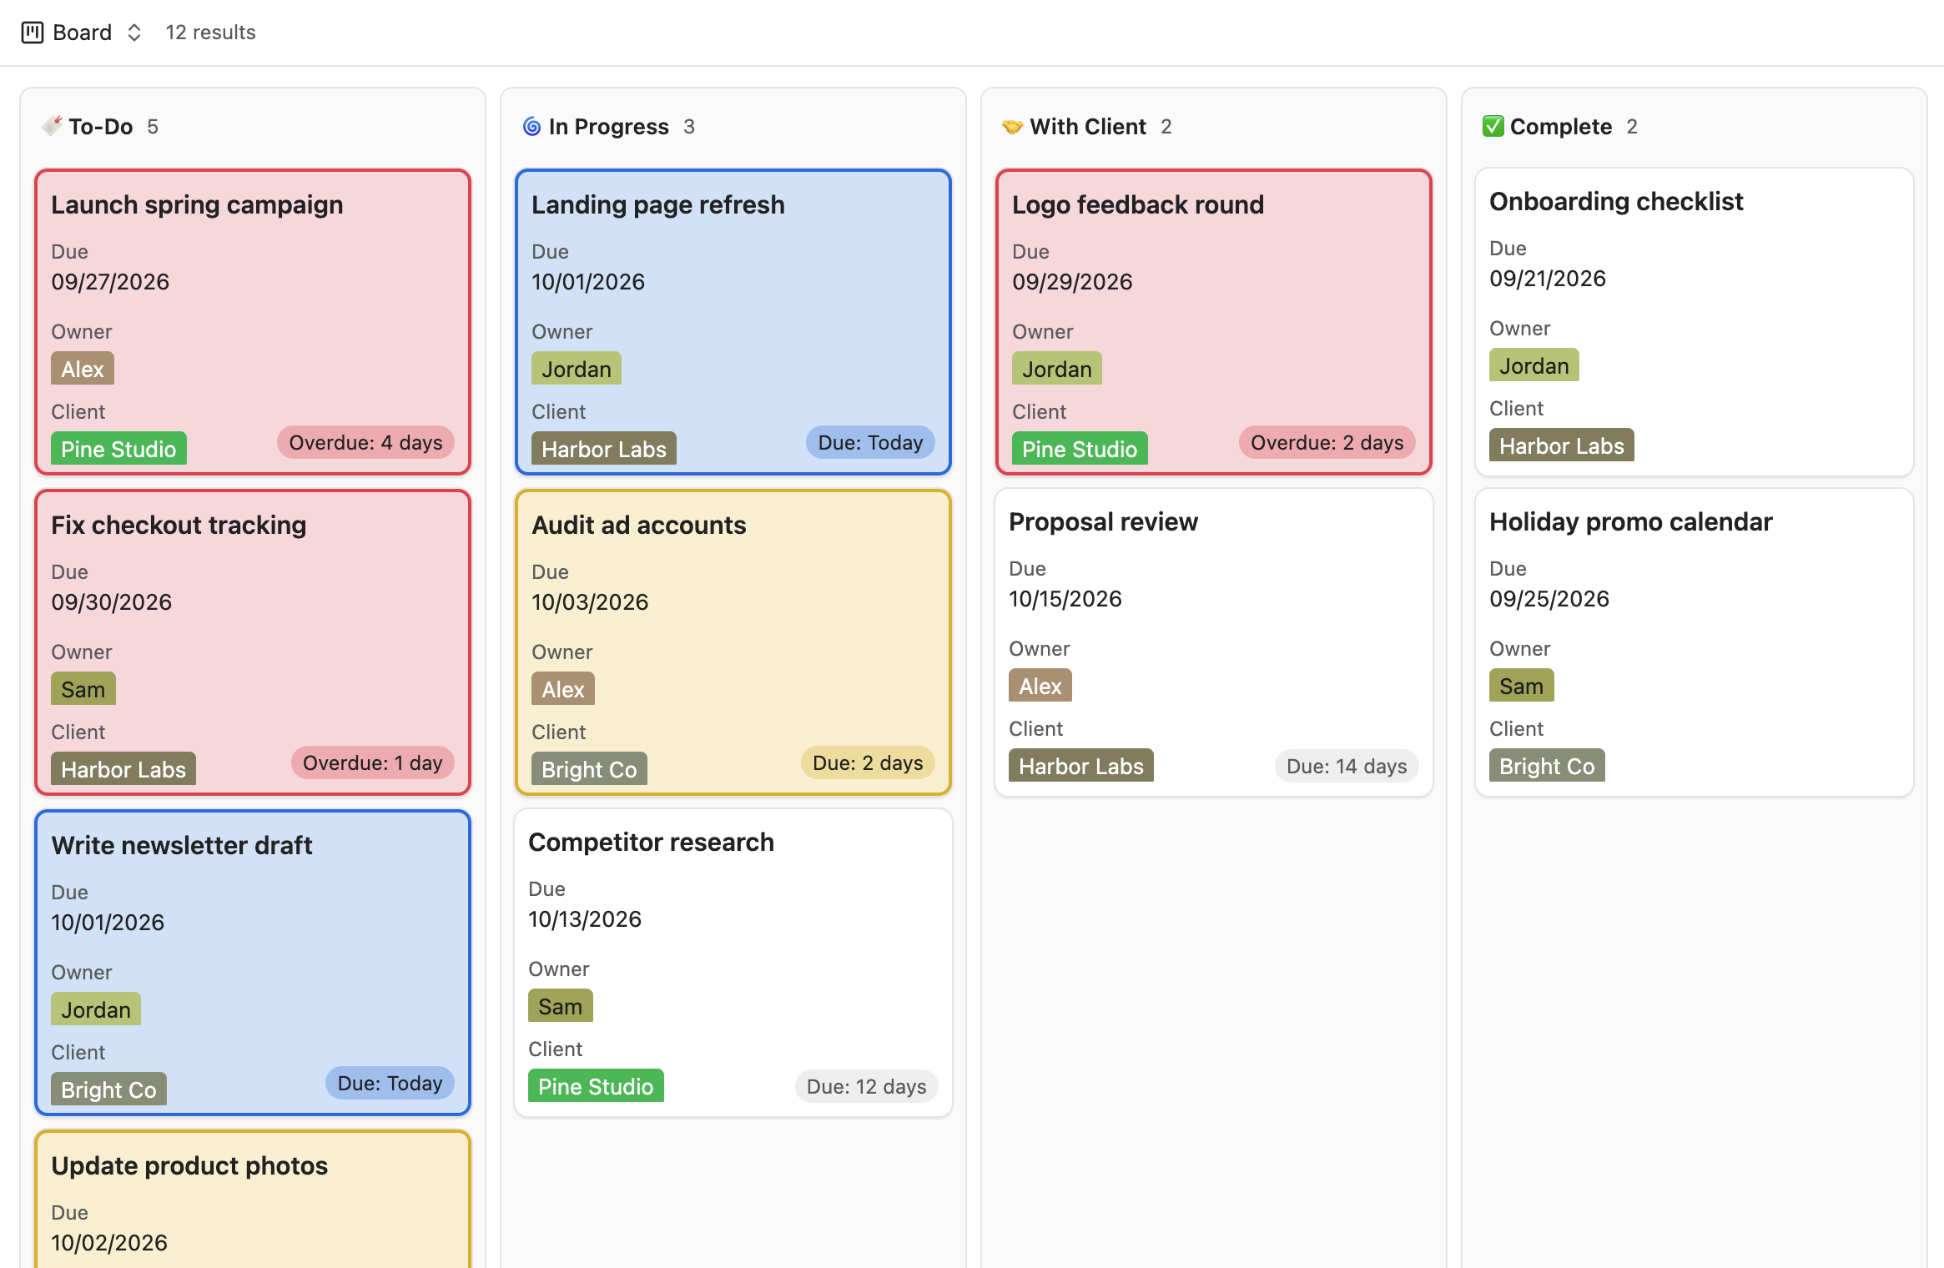Screen dimensions: 1944x1268
Task: Click Bright Co tag on Audit ad accounts
Action: (x=589, y=769)
